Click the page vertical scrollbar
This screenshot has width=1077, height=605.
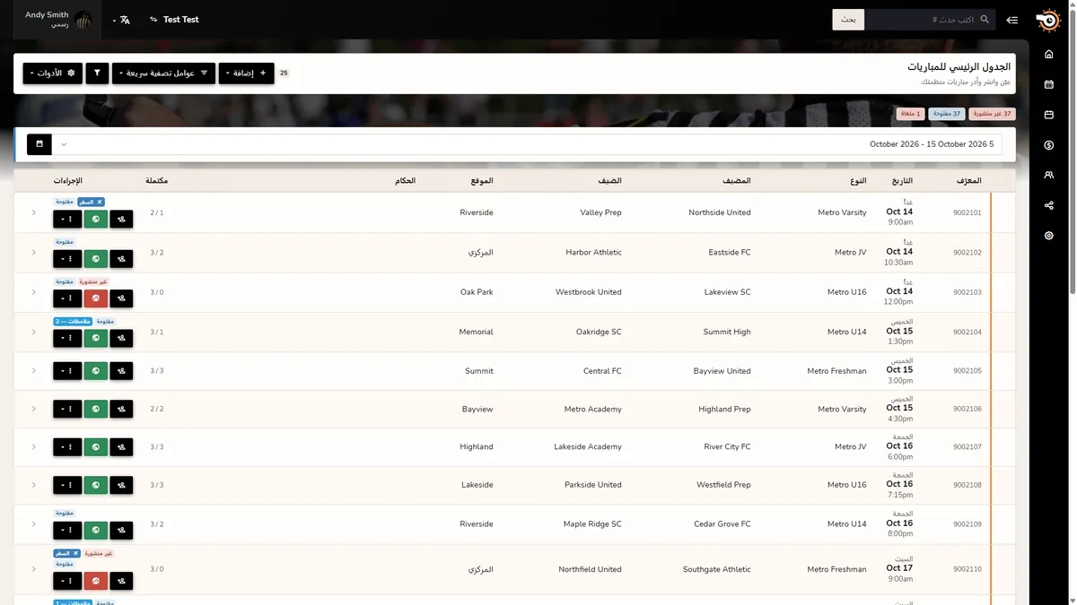click(x=1073, y=152)
